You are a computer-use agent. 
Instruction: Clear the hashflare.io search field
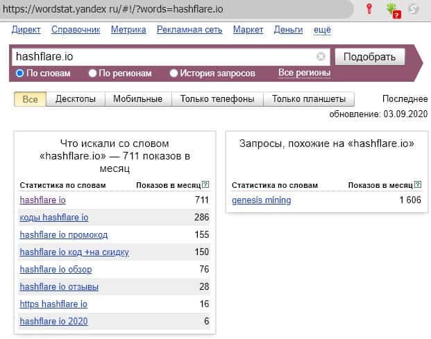[x=321, y=57]
